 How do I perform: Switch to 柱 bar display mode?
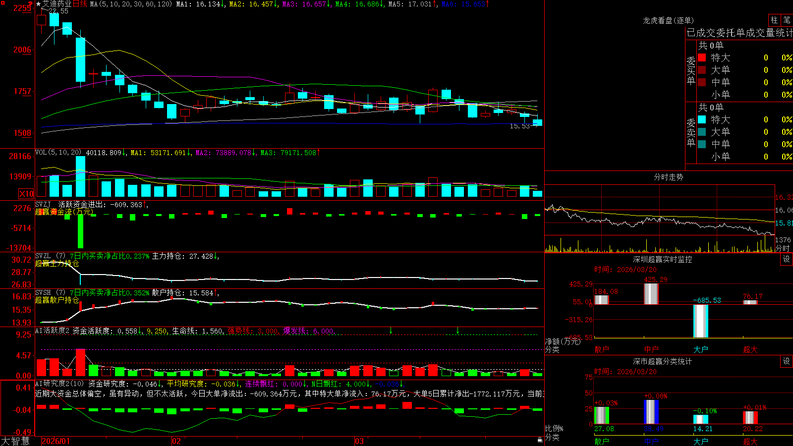[x=774, y=20]
